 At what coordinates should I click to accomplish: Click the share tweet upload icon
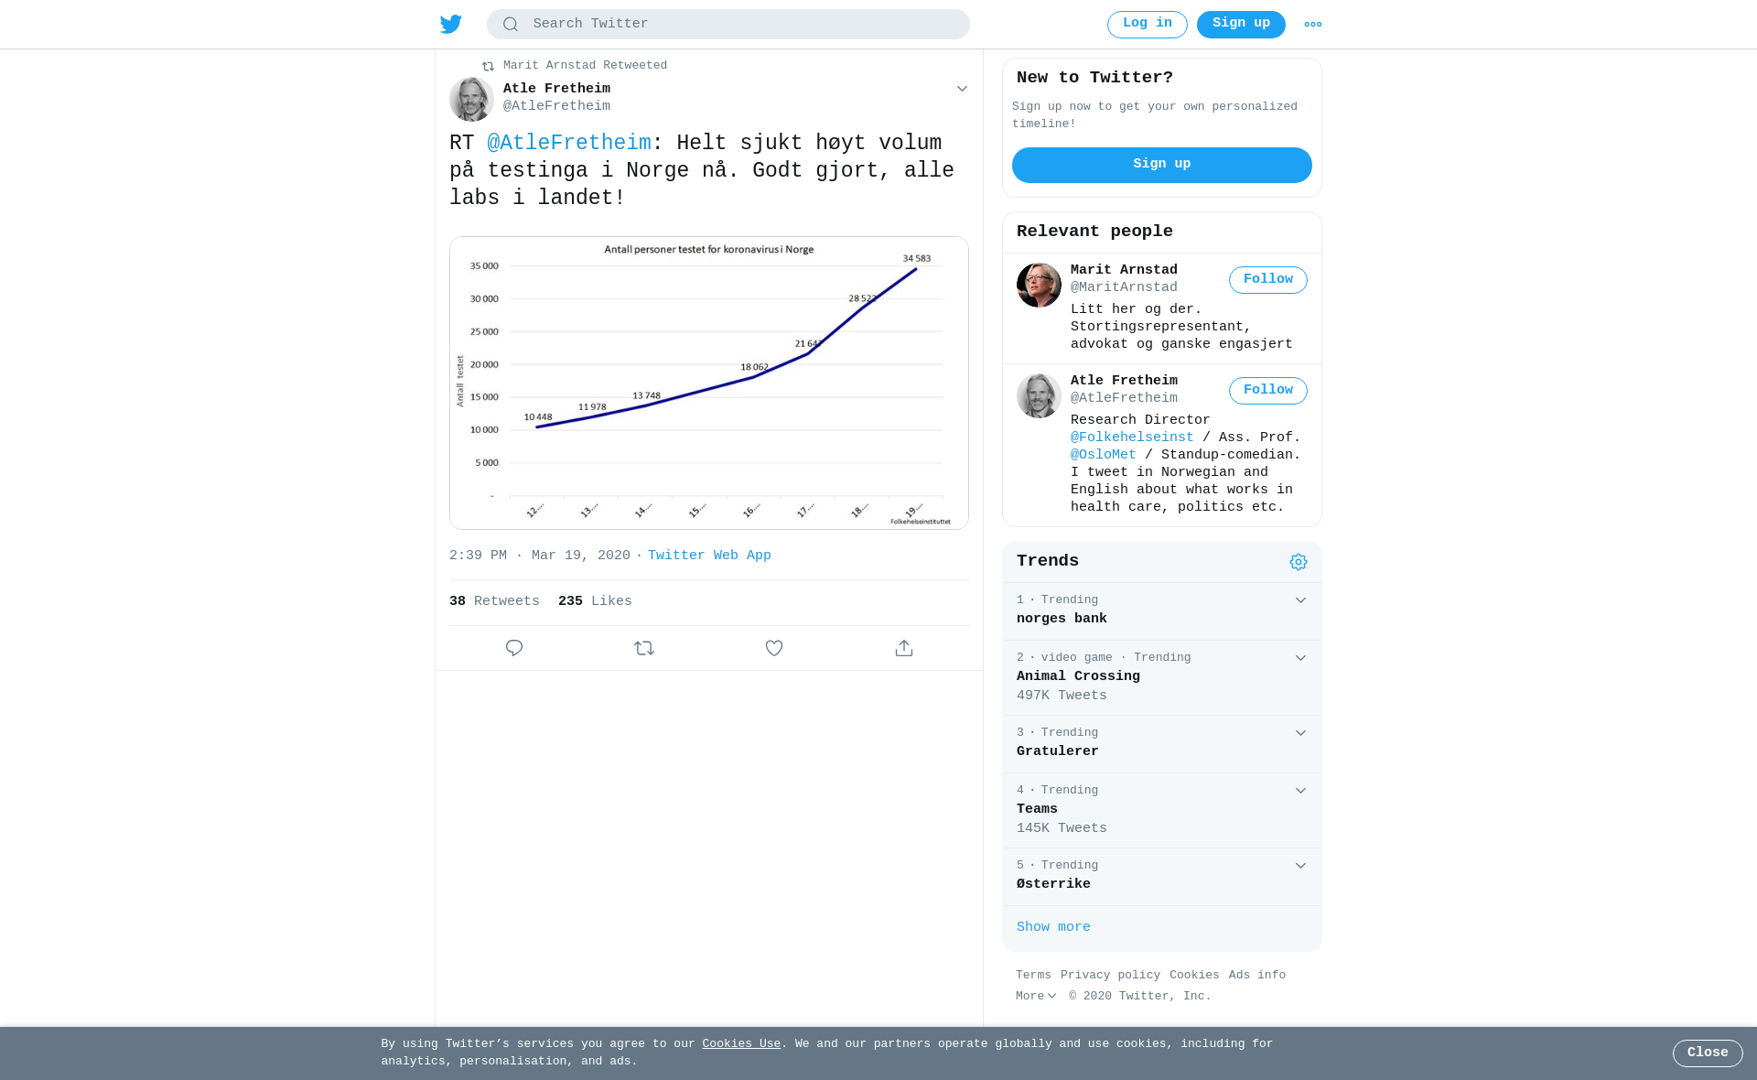click(x=904, y=648)
